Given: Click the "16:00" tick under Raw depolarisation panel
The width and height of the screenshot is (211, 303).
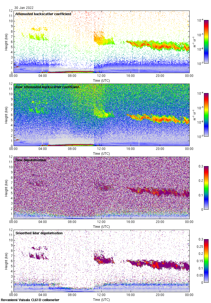Looking at the screenshot, I should pyautogui.click(x=131, y=222).
